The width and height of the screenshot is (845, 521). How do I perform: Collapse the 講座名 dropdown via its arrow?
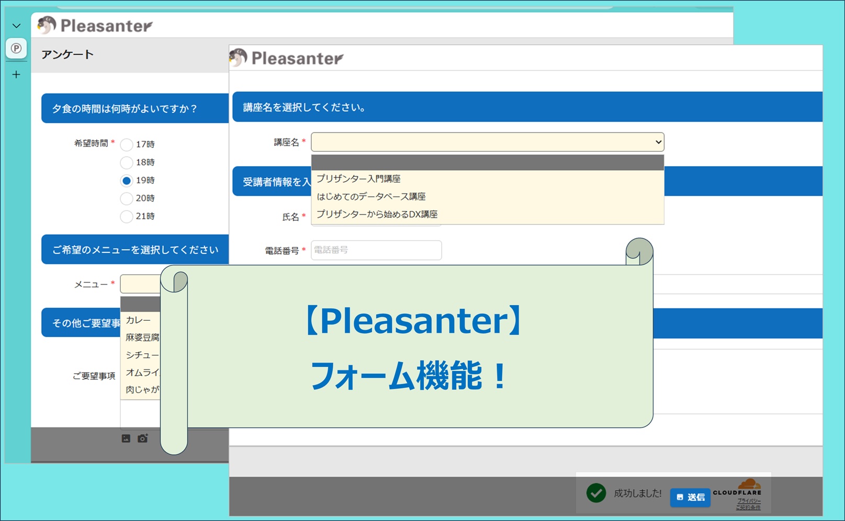click(658, 142)
